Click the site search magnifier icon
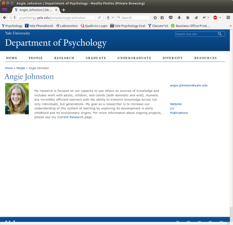 pos(219,34)
